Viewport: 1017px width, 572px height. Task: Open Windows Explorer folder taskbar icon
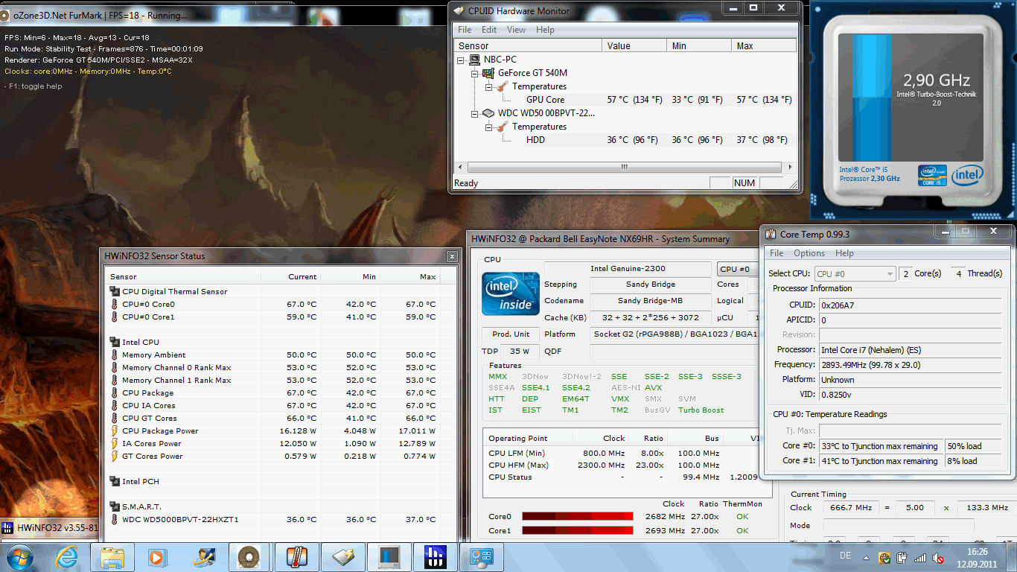[112, 557]
